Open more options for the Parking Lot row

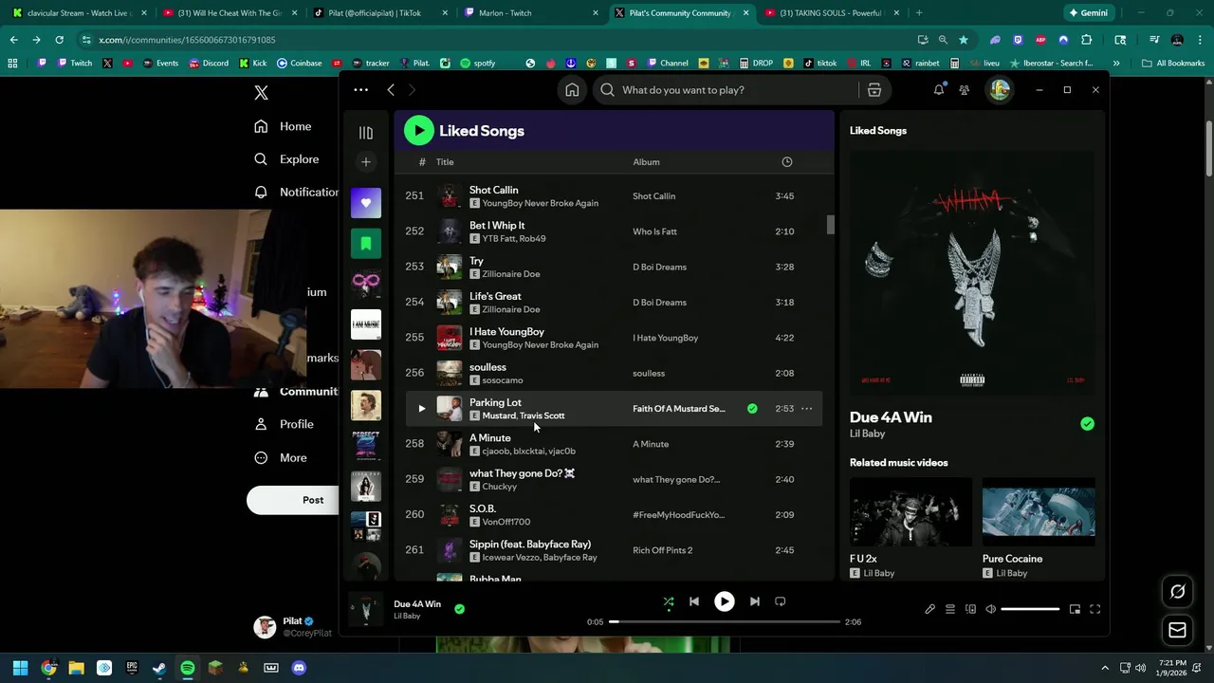[806, 408]
